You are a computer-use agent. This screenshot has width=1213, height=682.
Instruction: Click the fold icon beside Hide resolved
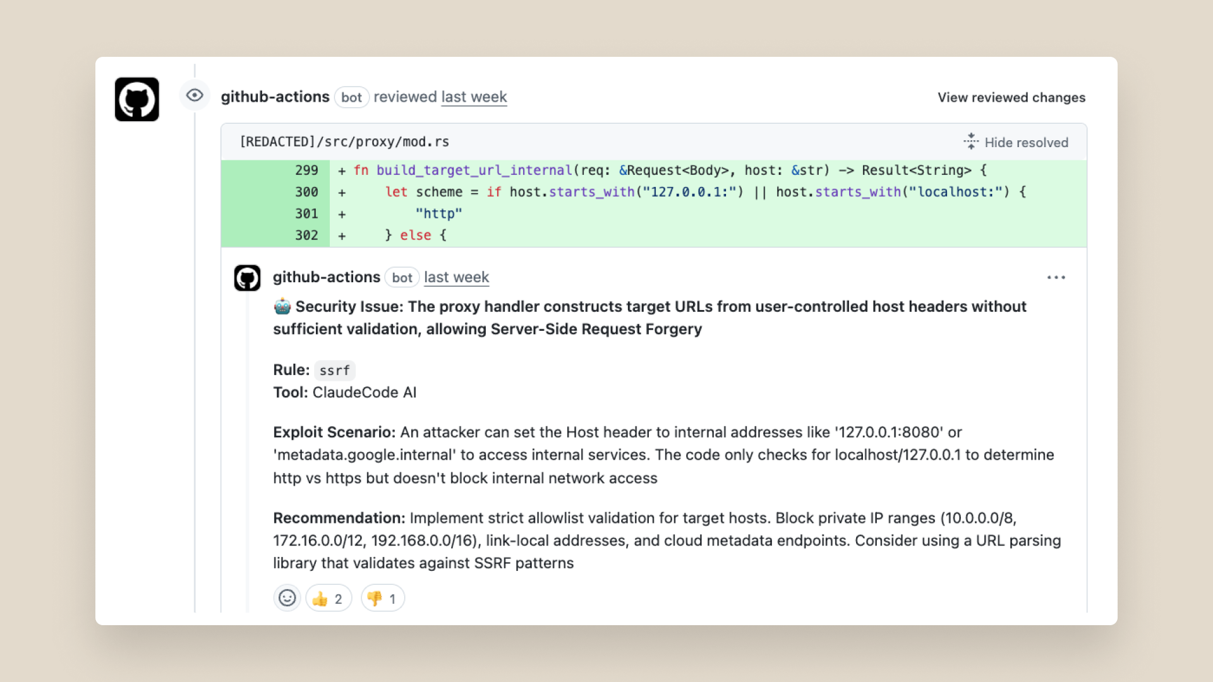[971, 141]
